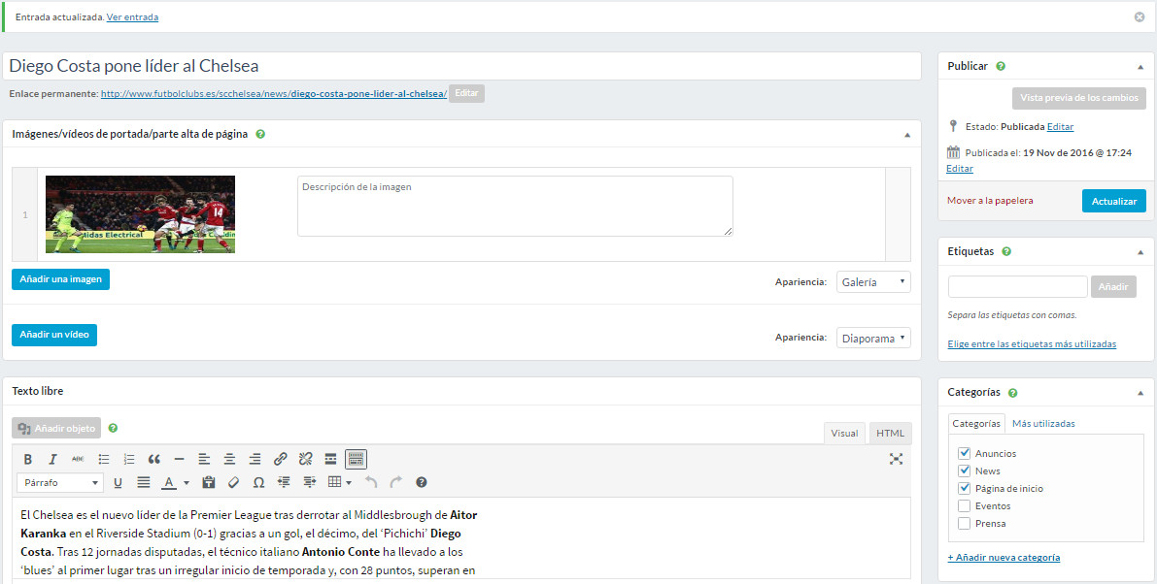Screen dimensions: 1157x584
Task: Align text left
Action: [204, 460]
